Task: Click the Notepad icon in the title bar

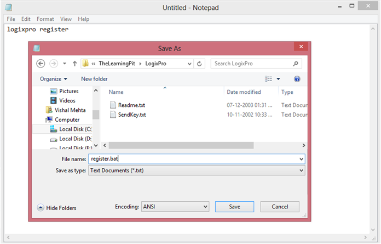Action: click(x=9, y=8)
